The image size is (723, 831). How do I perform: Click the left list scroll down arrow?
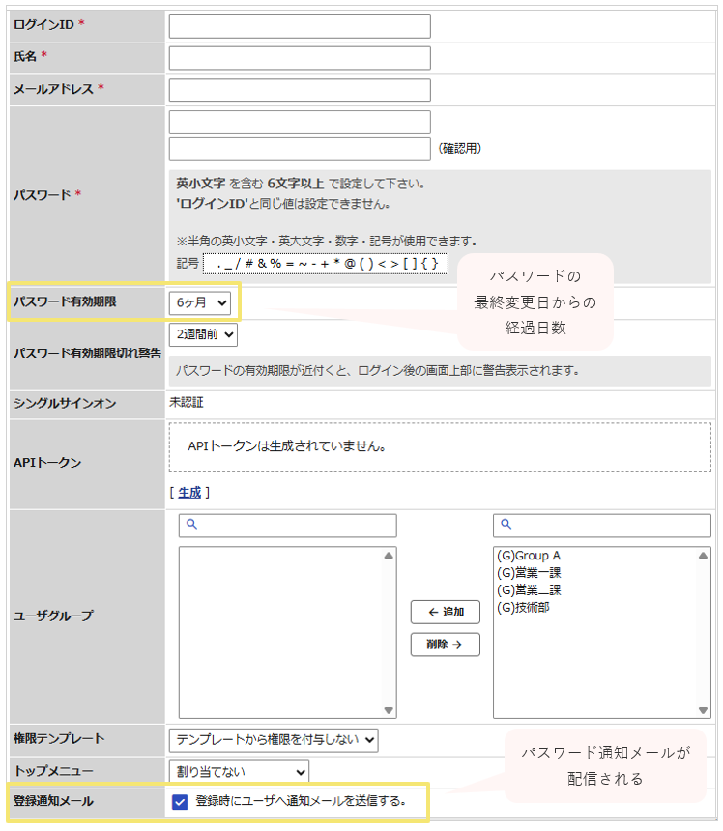389,710
